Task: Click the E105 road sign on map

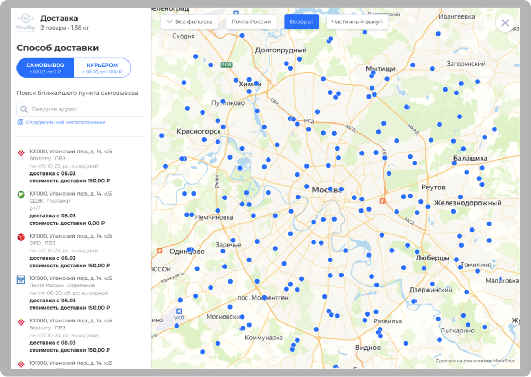Action: click(x=226, y=65)
